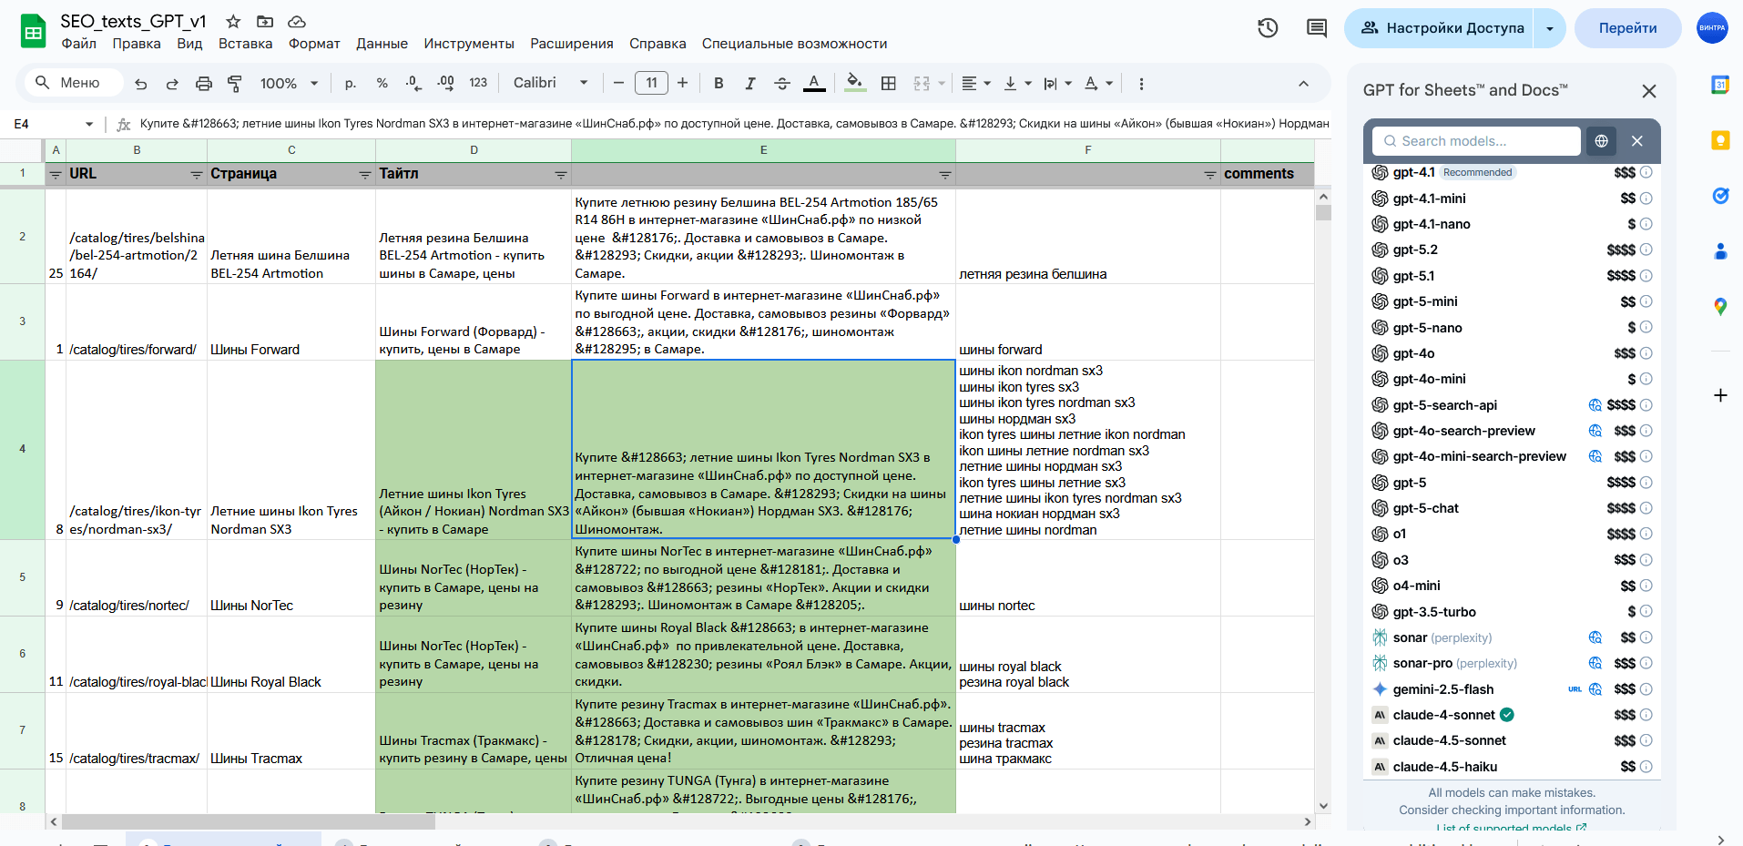The image size is (1743, 846).
Task: Click the print icon in toolbar
Action: (x=203, y=84)
